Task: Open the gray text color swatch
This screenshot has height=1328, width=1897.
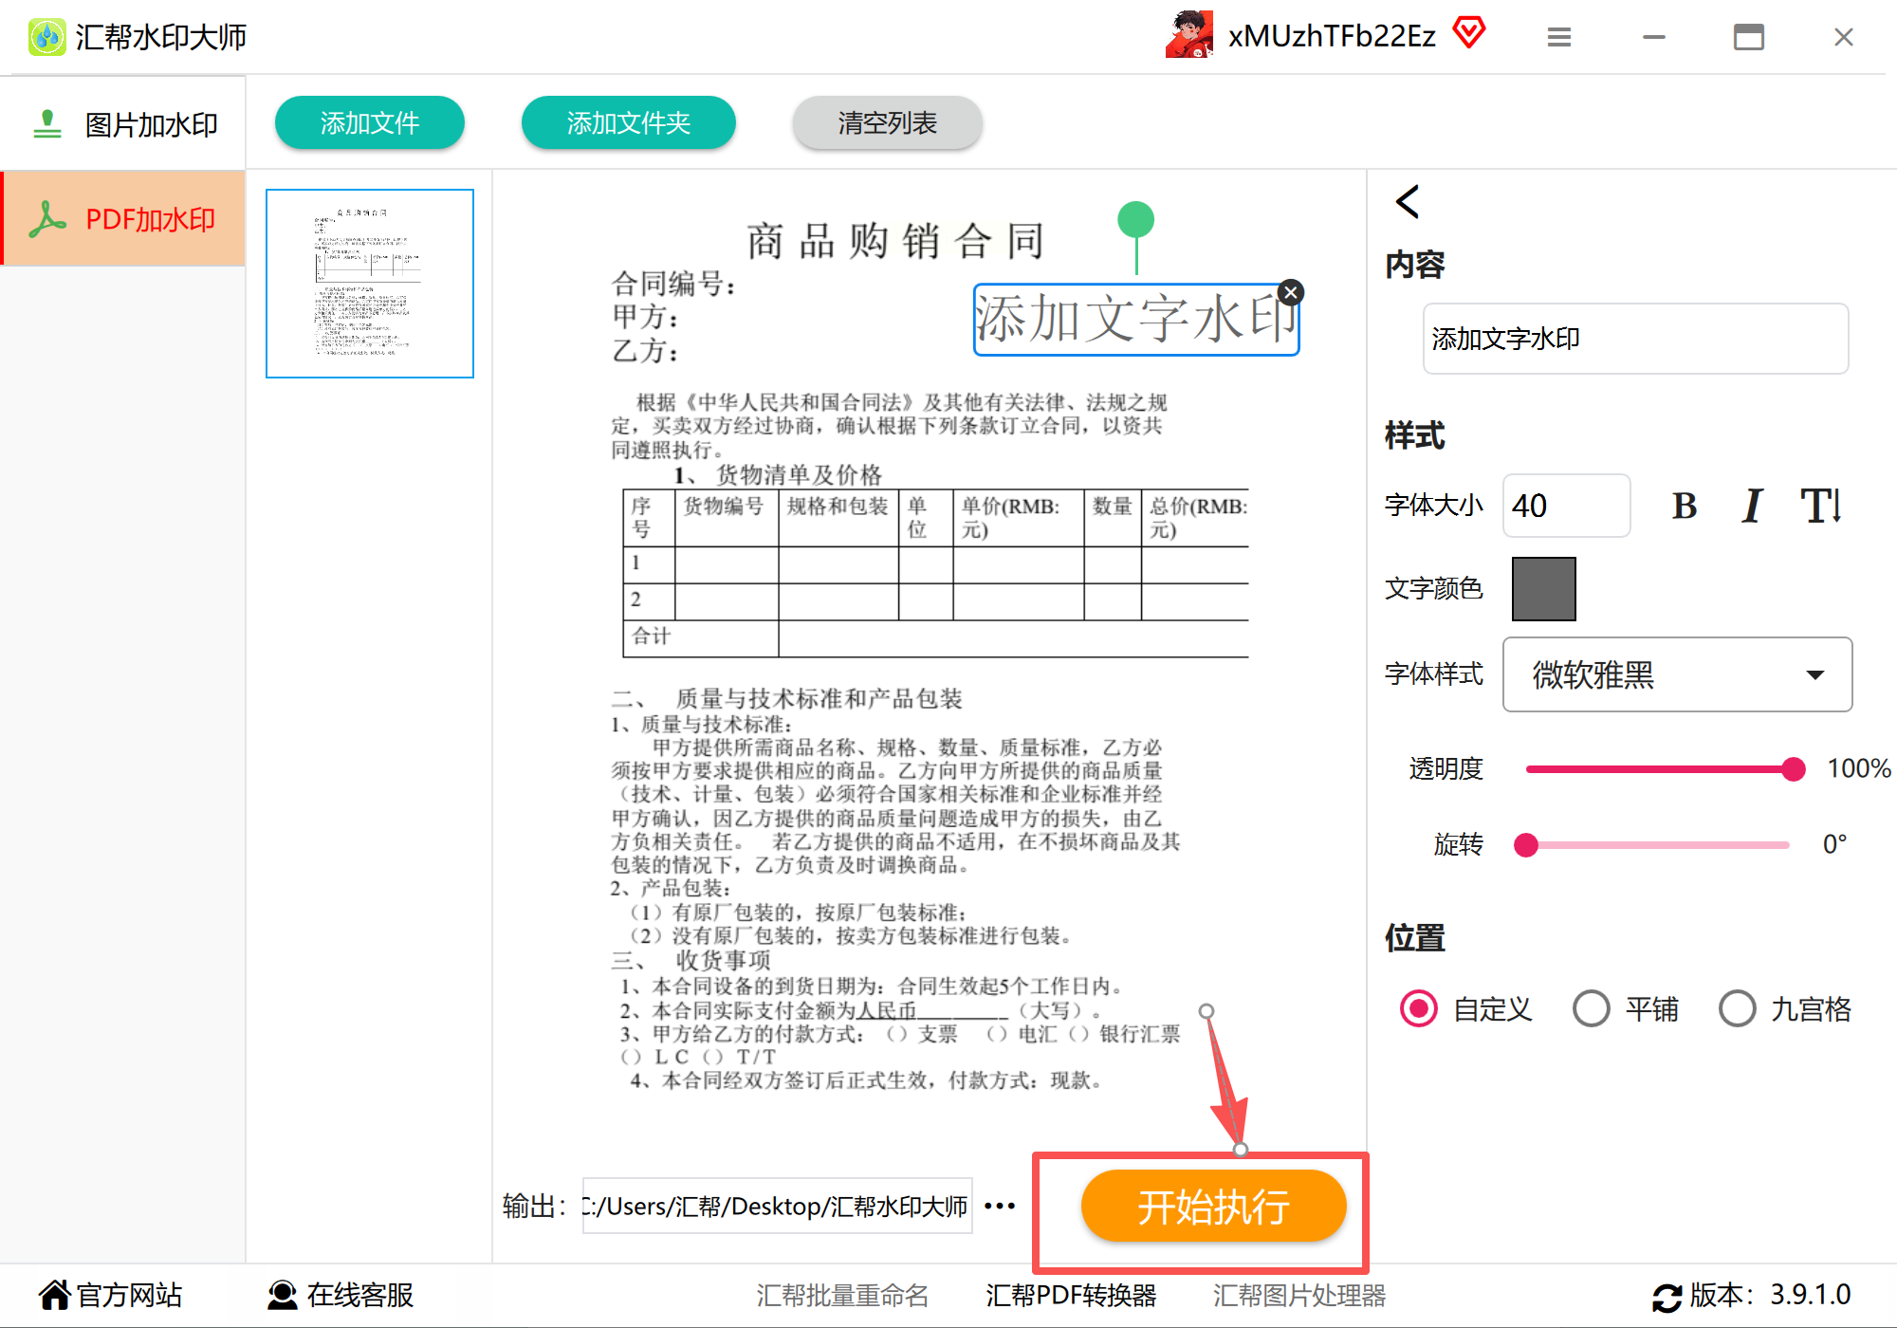Action: coord(1543,589)
